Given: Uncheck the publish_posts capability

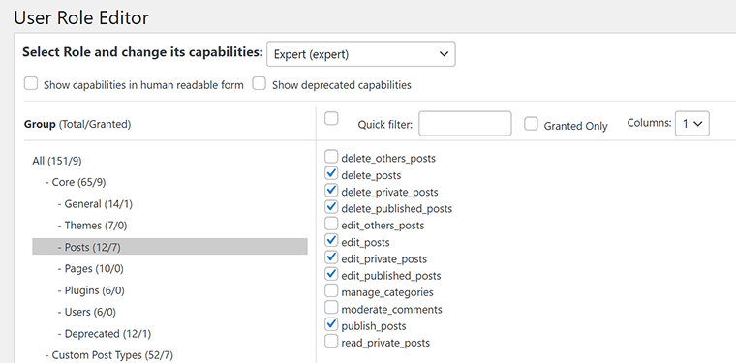Looking at the screenshot, I should tap(331, 324).
